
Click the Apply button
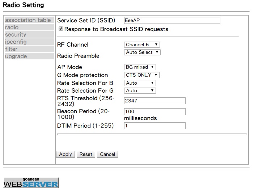65,154
